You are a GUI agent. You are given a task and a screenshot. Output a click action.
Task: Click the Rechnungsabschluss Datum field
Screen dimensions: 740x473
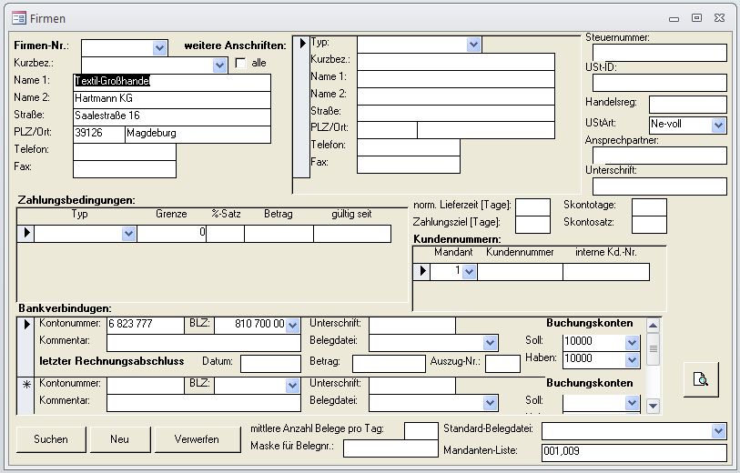click(270, 364)
